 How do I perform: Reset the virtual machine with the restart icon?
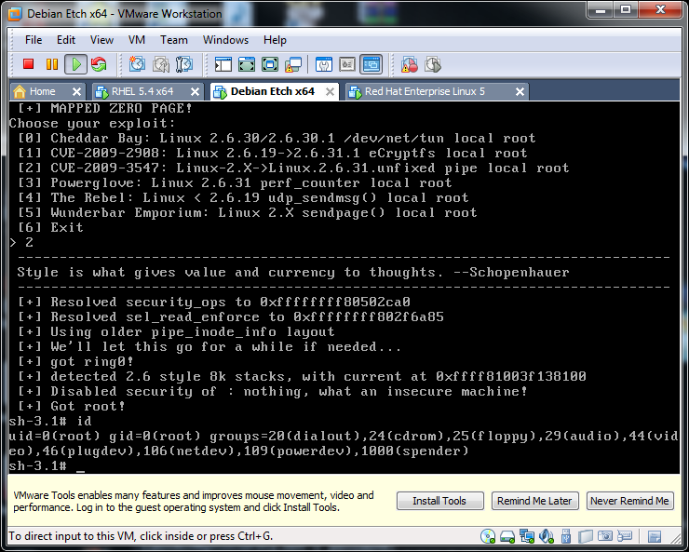click(x=100, y=64)
